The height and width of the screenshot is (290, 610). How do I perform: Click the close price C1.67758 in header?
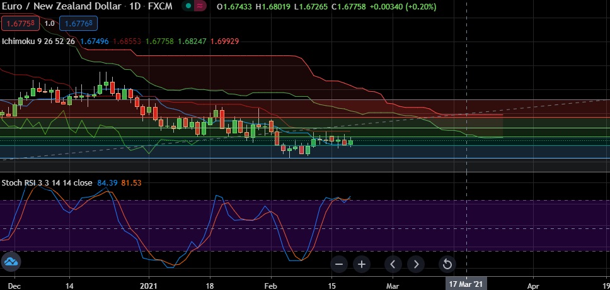point(348,6)
